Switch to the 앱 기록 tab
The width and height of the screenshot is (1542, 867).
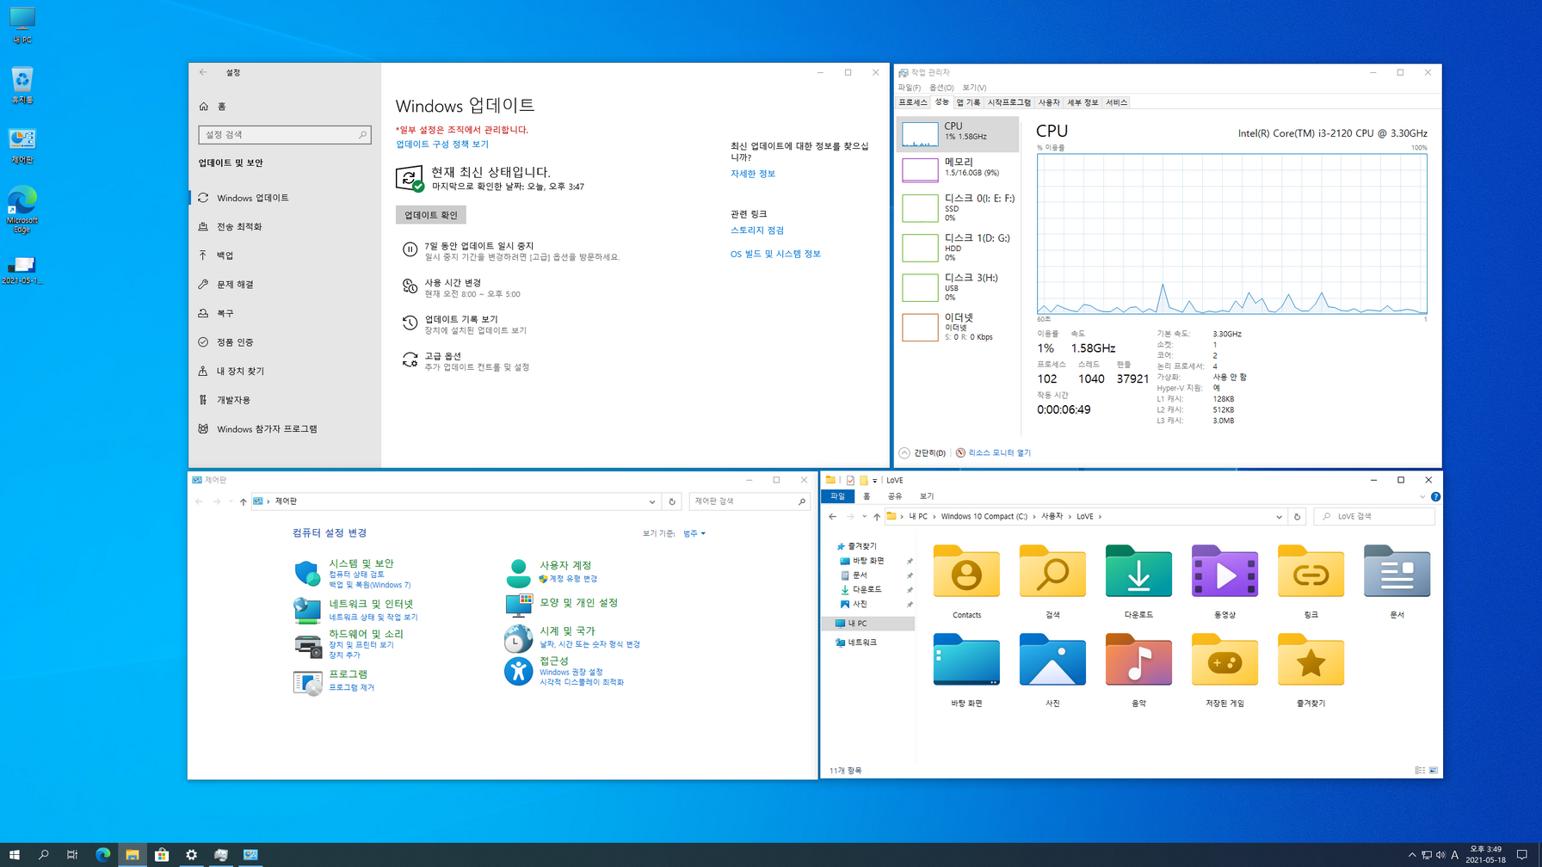pos(968,102)
